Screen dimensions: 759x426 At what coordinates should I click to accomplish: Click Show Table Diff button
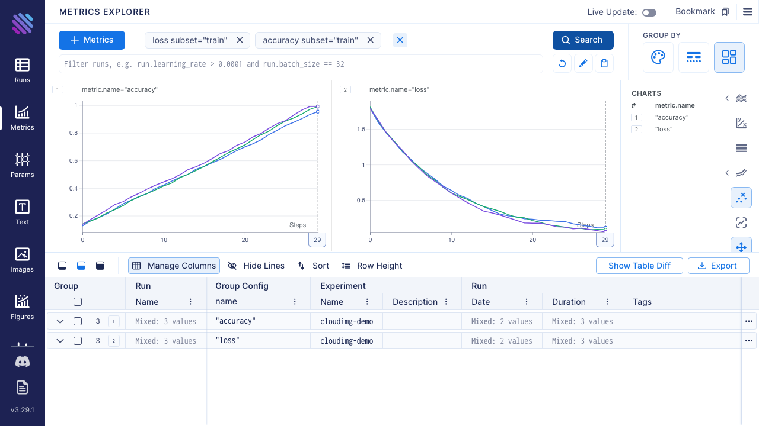pos(639,266)
